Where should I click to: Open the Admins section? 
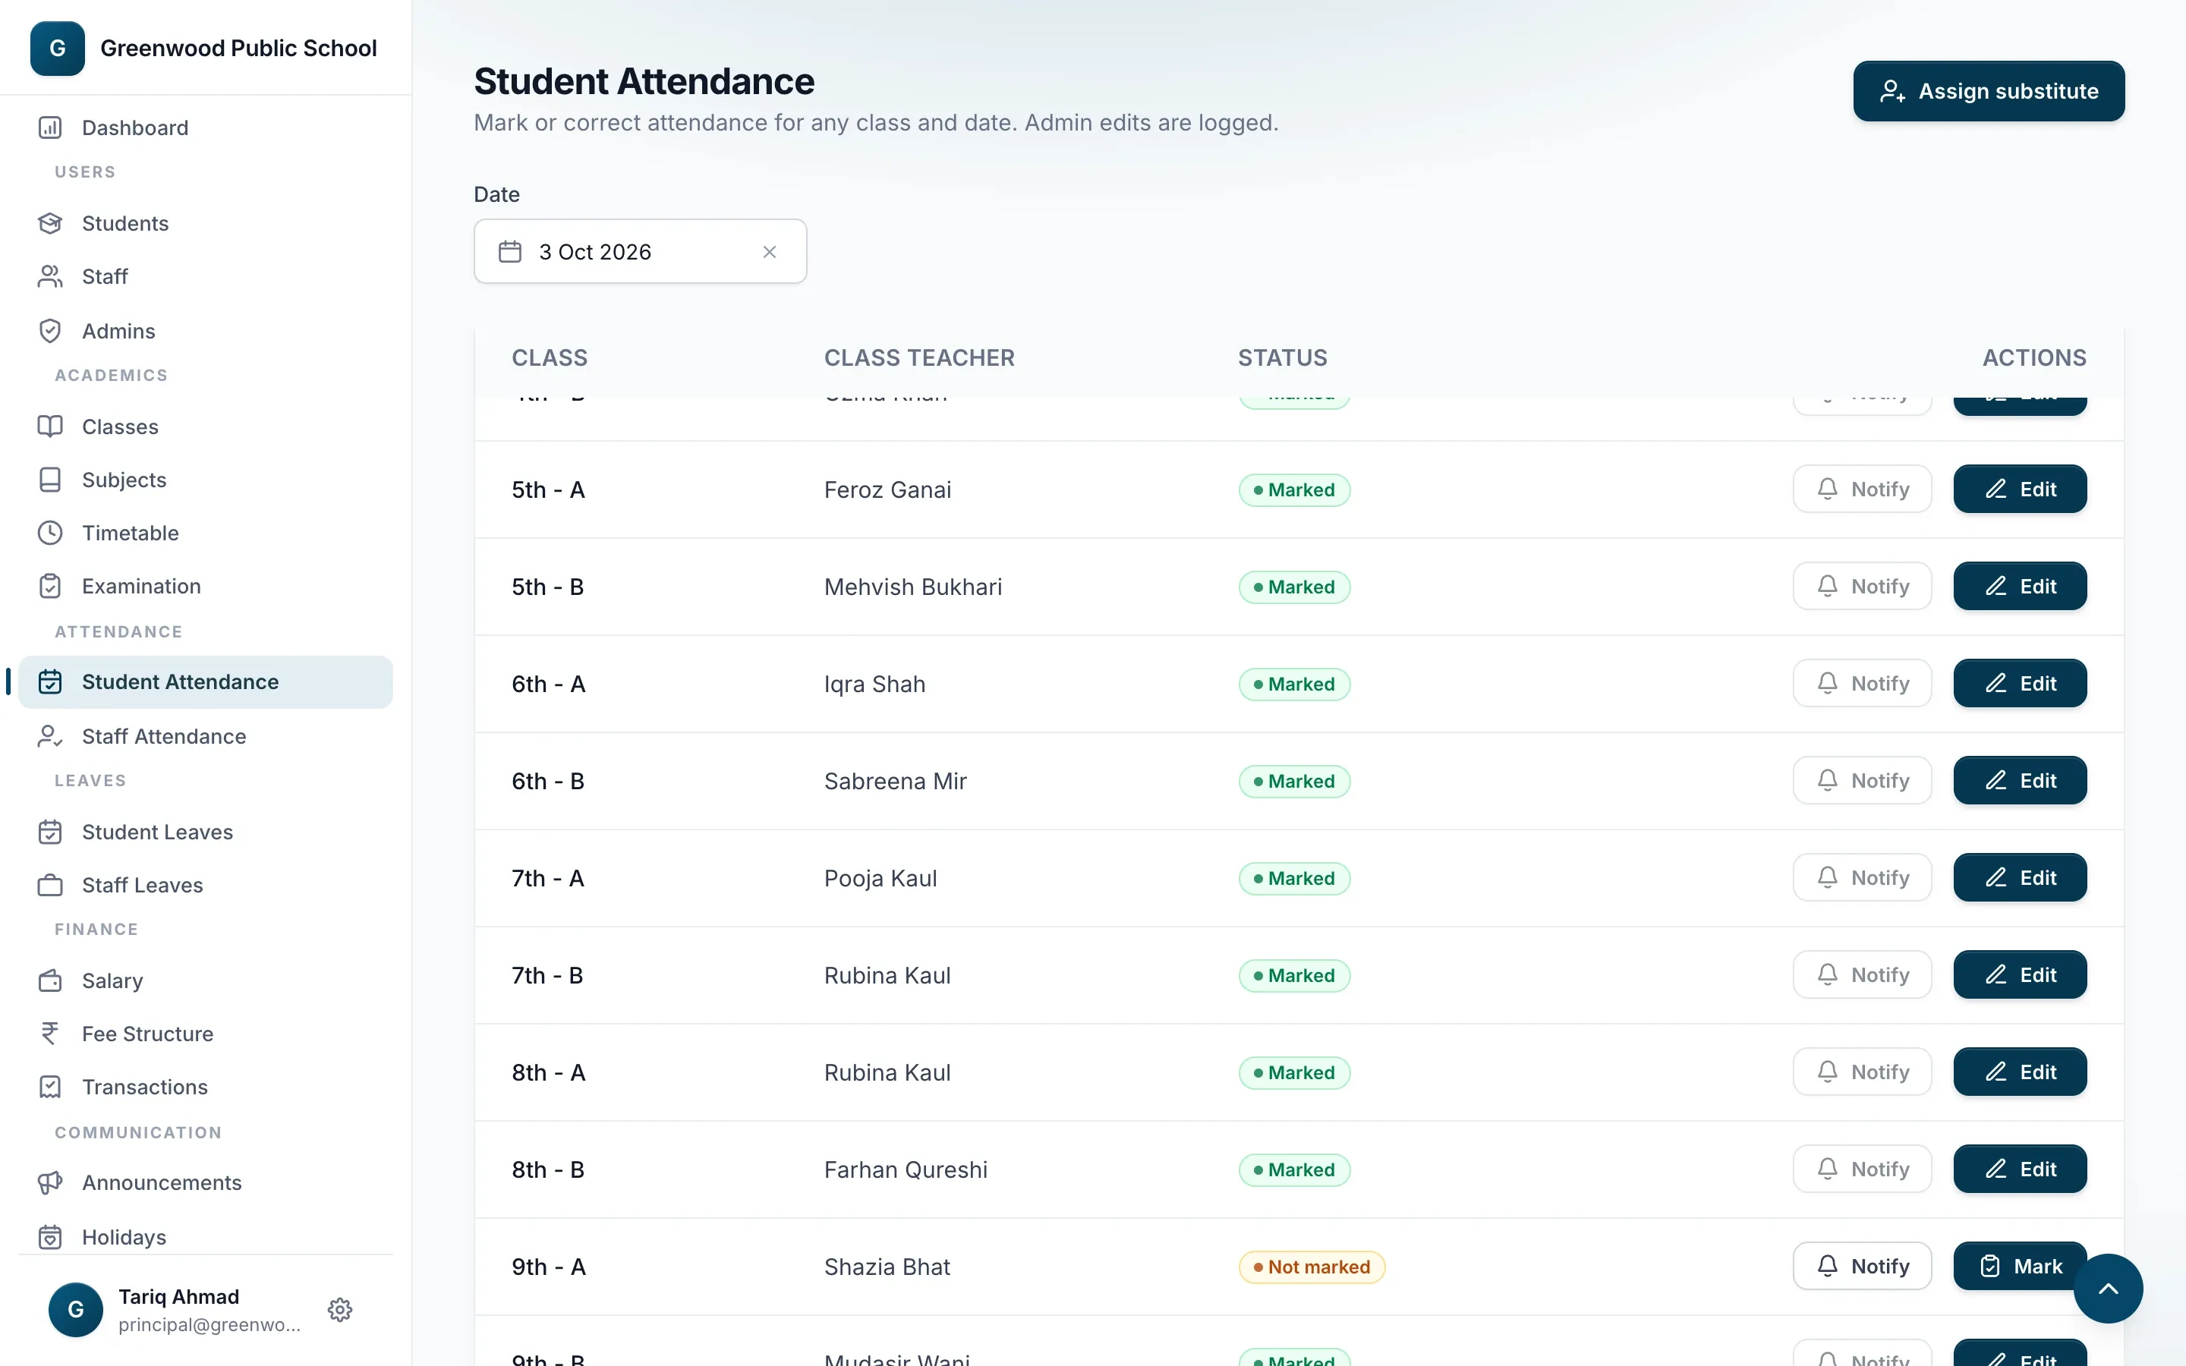pos(205,331)
